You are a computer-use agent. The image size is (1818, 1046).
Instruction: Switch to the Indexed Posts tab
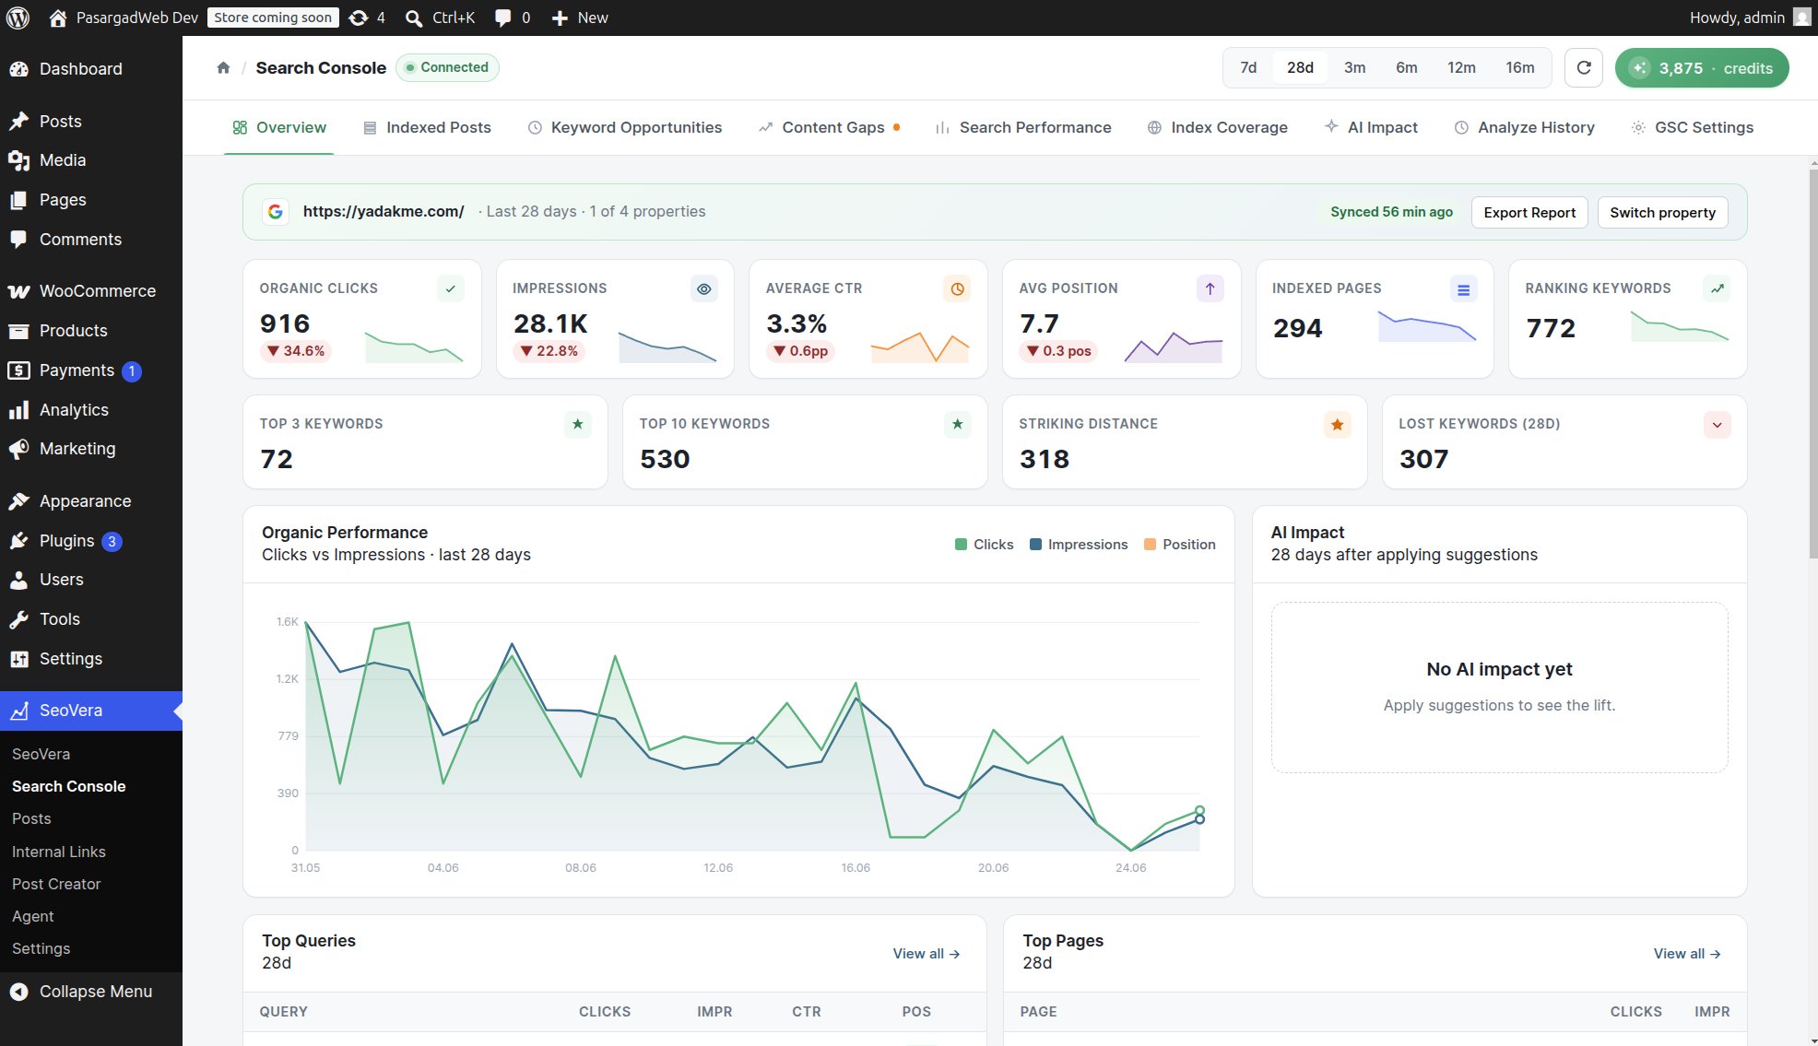(x=427, y=127)
